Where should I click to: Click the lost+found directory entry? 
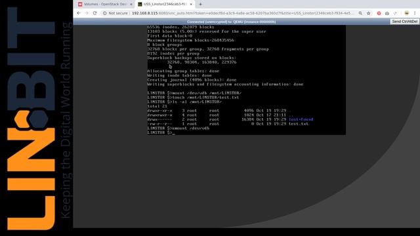click(301, 119)
